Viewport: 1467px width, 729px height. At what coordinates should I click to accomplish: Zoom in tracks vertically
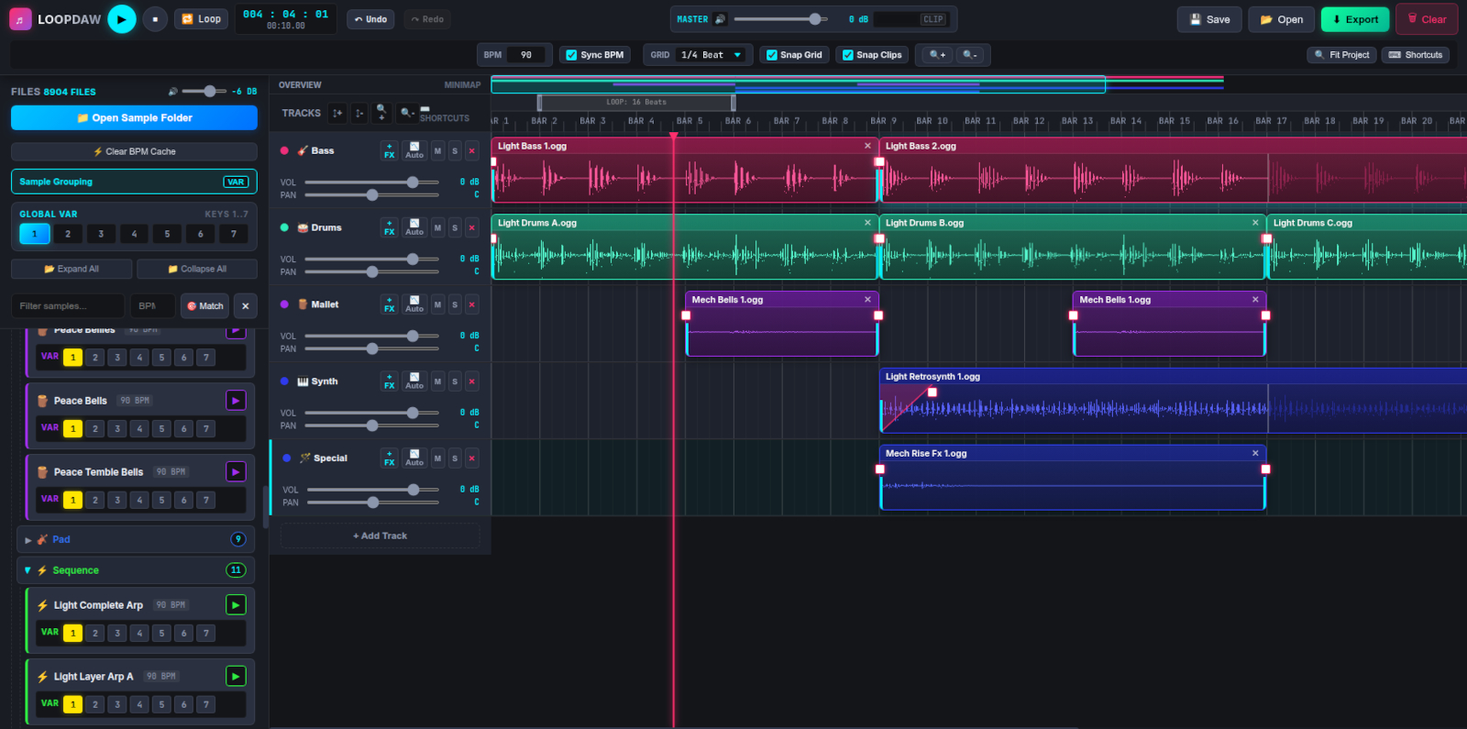[382, 112]
